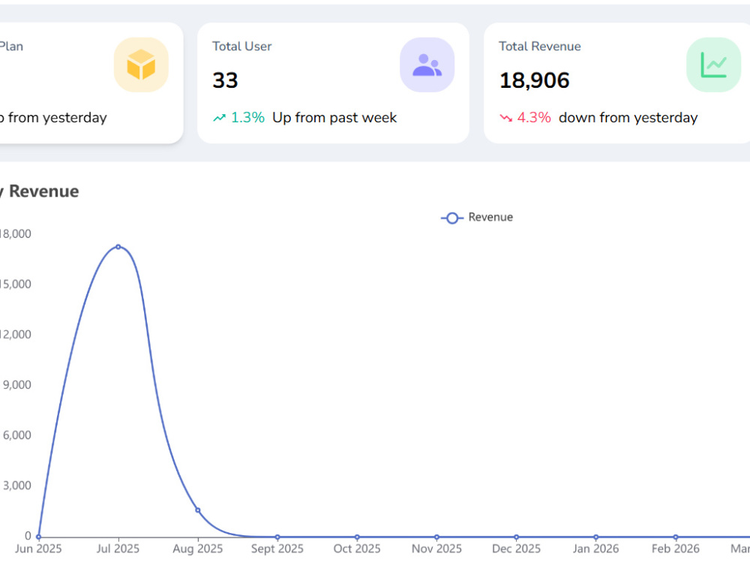Click the Nov 2025 data point

pos(436,537)
